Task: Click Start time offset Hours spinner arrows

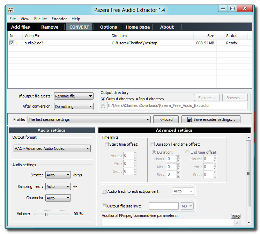Action: 135,156
